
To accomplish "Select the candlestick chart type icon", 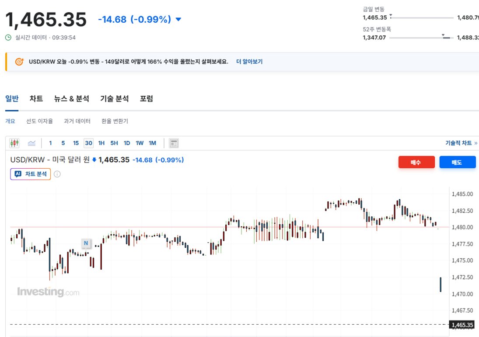I will 14,143.
